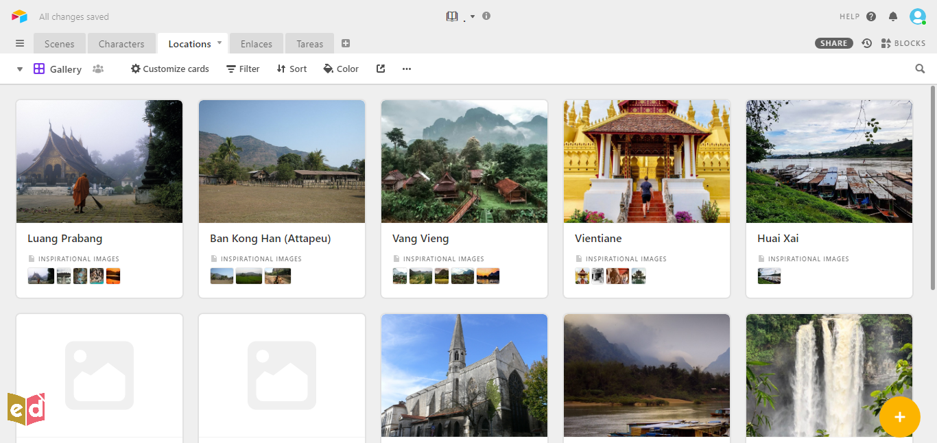Screen dimensions: 937x443
Task: Open the Color options
Action: 341,69
